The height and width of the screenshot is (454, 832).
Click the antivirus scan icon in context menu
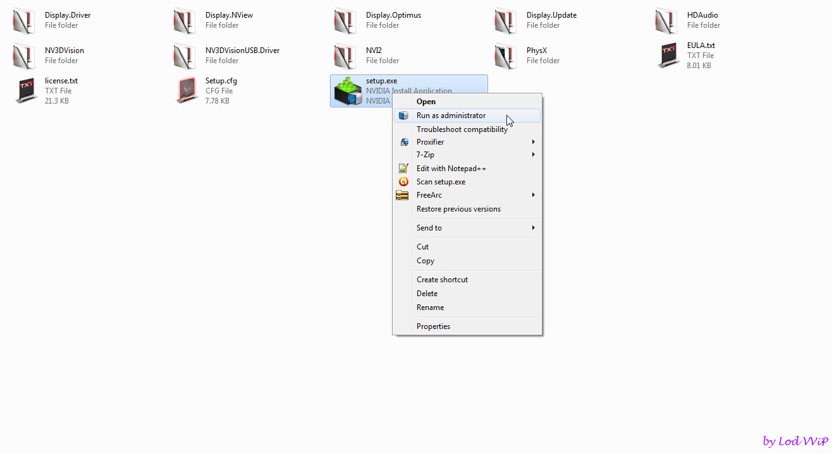tap(403, 182)
